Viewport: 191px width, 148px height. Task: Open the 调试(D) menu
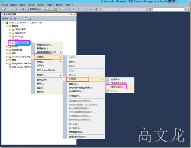click(41, 5)
